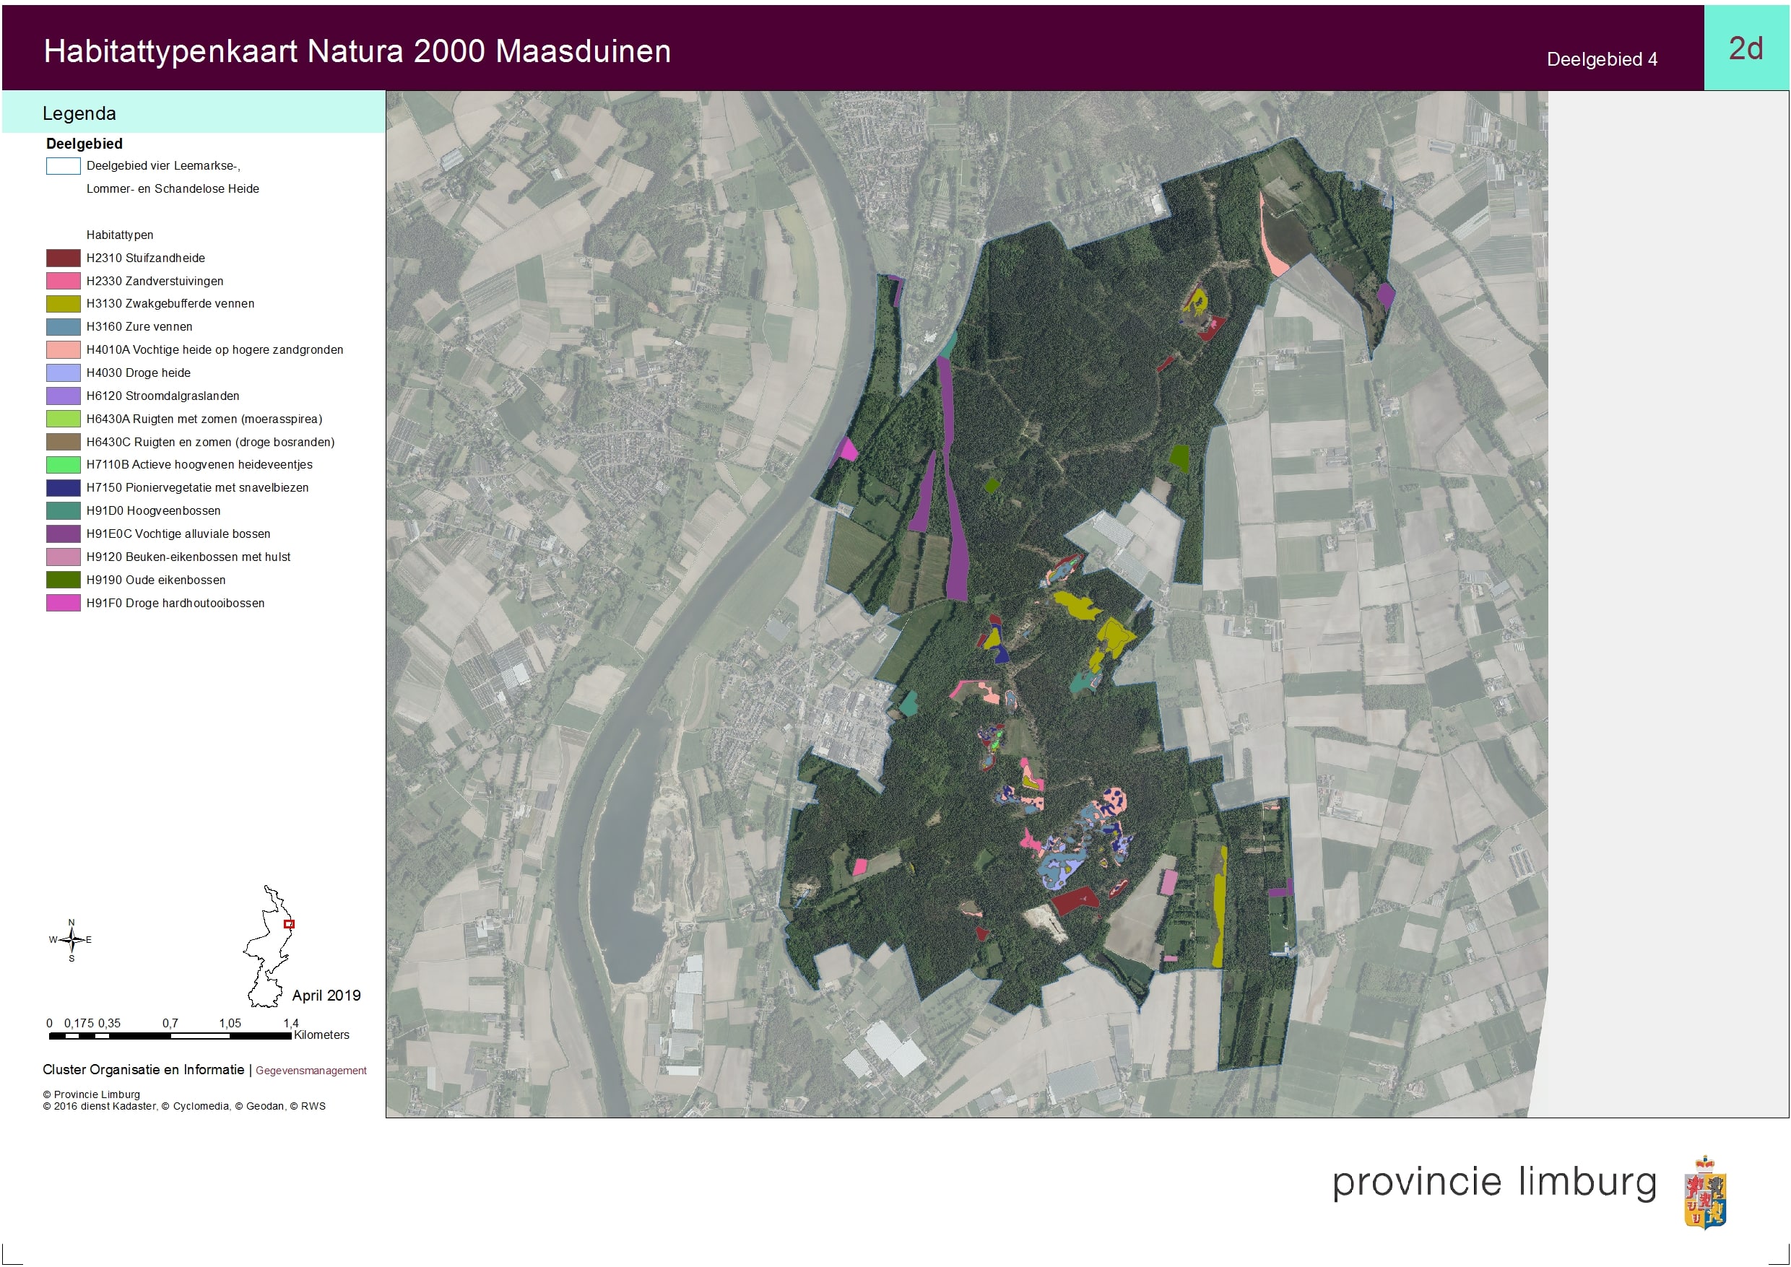Click the kilometer scale bar

point(169,1036)
